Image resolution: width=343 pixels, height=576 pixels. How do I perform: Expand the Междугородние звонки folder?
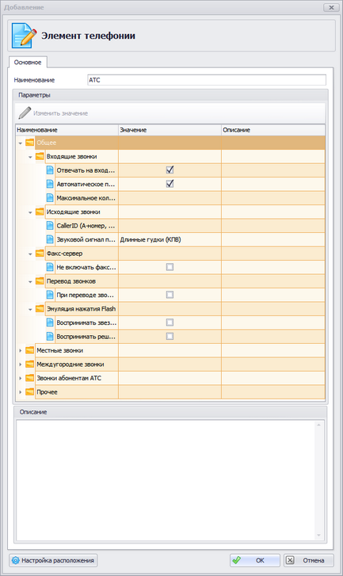click(x=20, y=364)
